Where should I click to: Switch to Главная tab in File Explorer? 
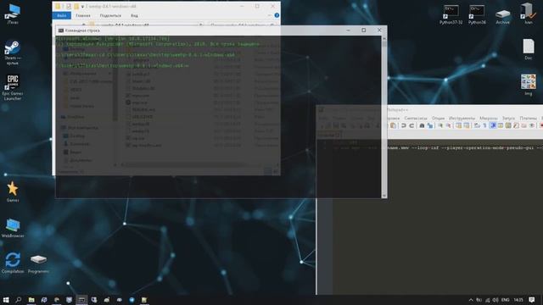tap(83, 15)
